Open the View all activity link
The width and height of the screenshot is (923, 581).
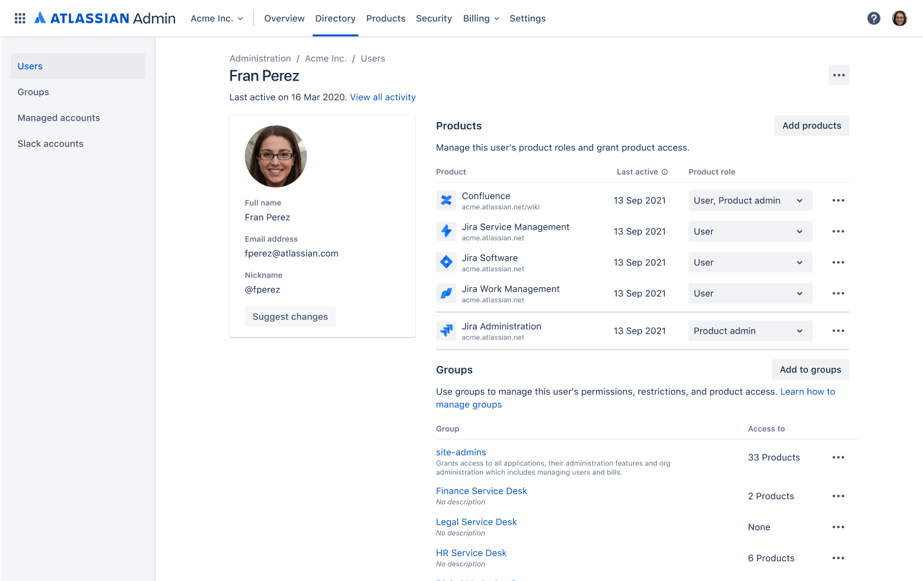[x=383, y=97]
